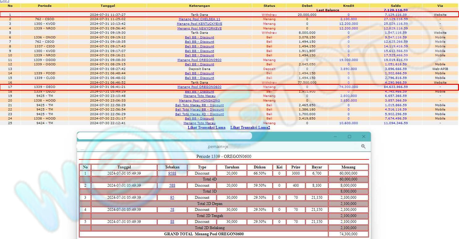Image resolution: width=459 pixels, height=239 pixels.
Task: Click the 588 tebakan link
Action: tap(172, 185)
